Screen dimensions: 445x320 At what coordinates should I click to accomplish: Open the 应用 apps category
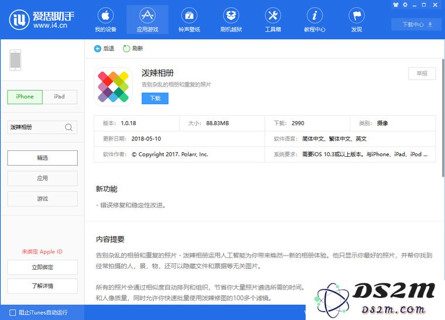pyautogui.click(x=42, y=178)
